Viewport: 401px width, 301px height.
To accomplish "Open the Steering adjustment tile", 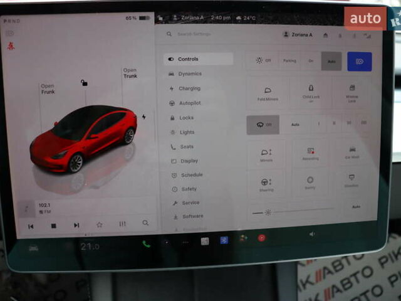I will click(266, 184).
